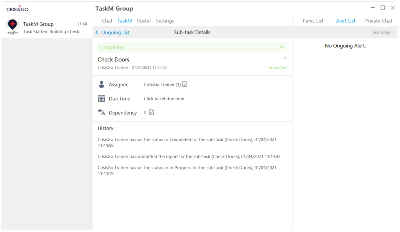Click the Check Doors sub-task title
400x232 pixels.
point(113,59)
